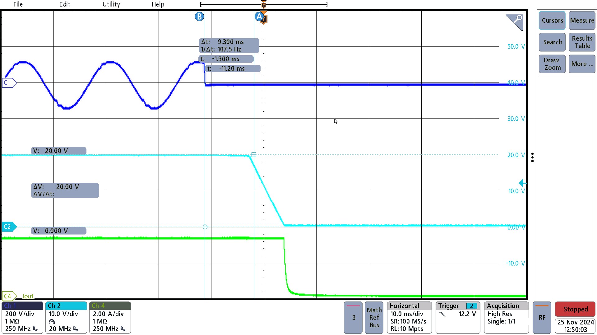597x335 pixels.
Task: Click the Stopped button to run acquisition
Action: coord(575,309)
